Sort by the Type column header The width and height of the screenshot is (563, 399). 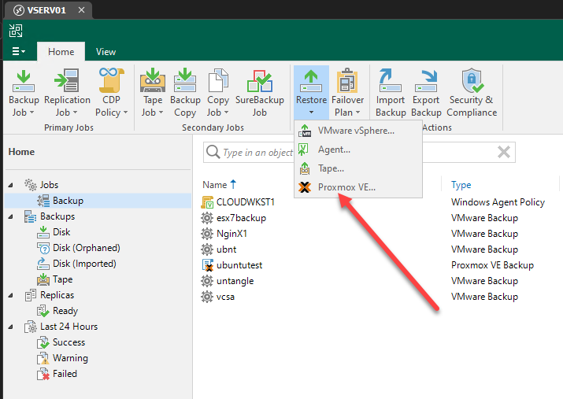click(x=461, y=185)
